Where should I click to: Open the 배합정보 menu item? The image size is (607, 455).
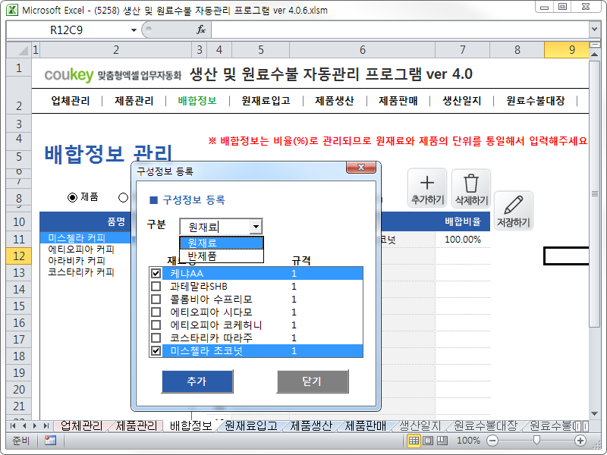coord(197,101)
